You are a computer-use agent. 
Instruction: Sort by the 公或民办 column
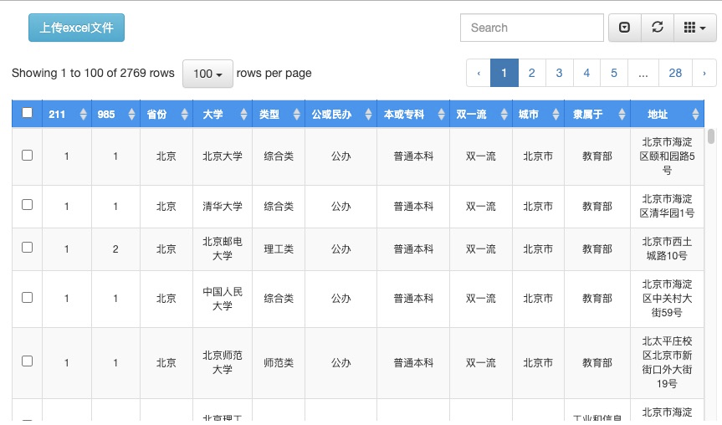coord(341,114)
